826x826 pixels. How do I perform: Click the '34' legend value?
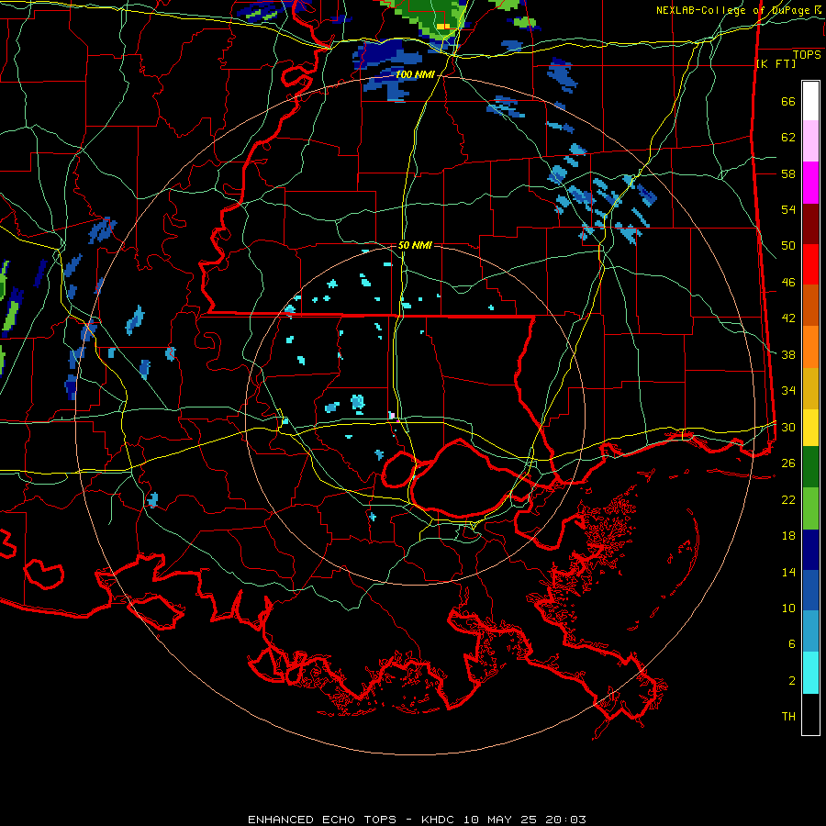click(788, 390)
